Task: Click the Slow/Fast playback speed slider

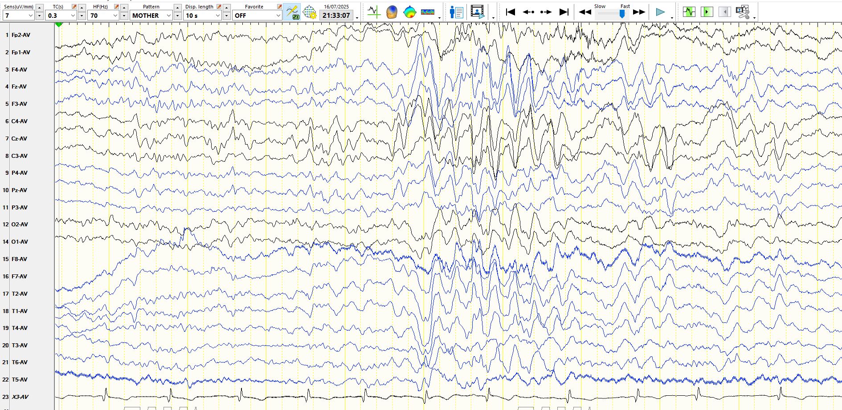Action: click(612, 13)
